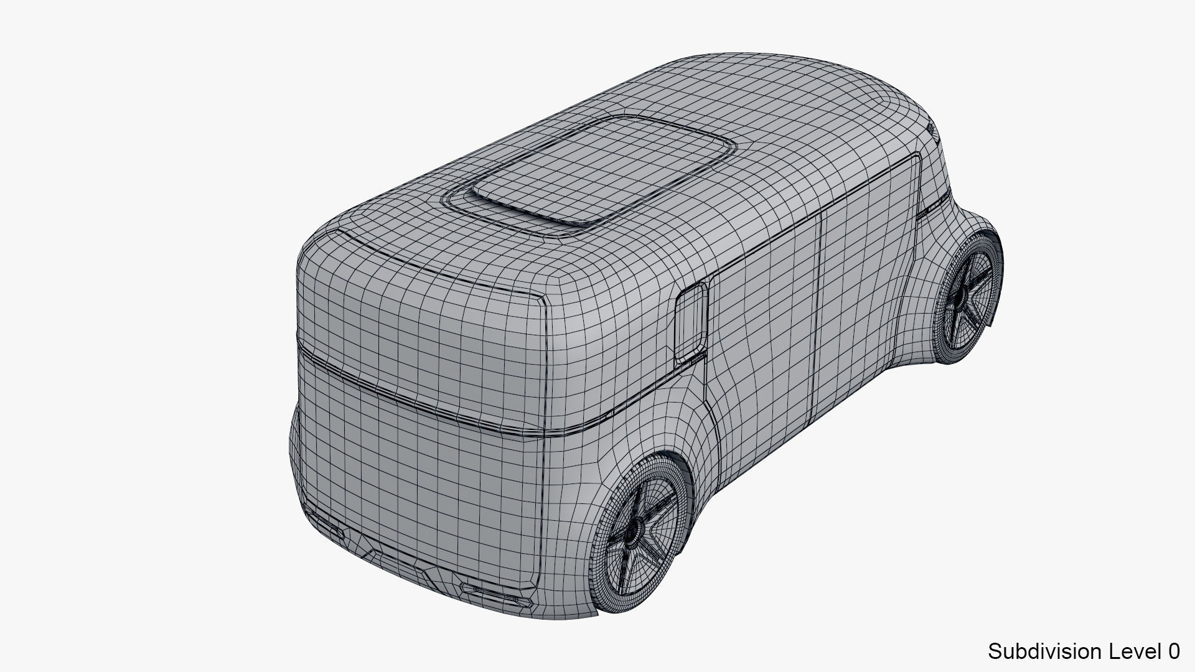Click the "Subdivision Level 0" label
The image size is (1195, 672).
click(x=1084, y=651)
